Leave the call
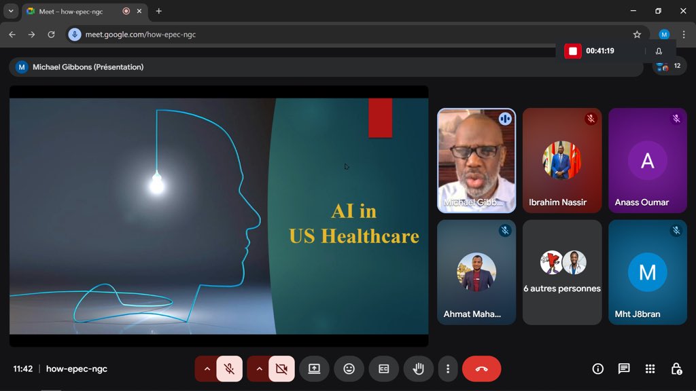This screenshot has width=696, height=391. (482, 369)
